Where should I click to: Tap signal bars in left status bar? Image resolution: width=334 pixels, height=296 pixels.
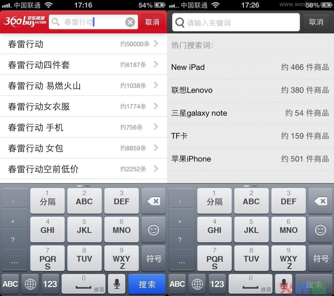(x=6, y=5)
